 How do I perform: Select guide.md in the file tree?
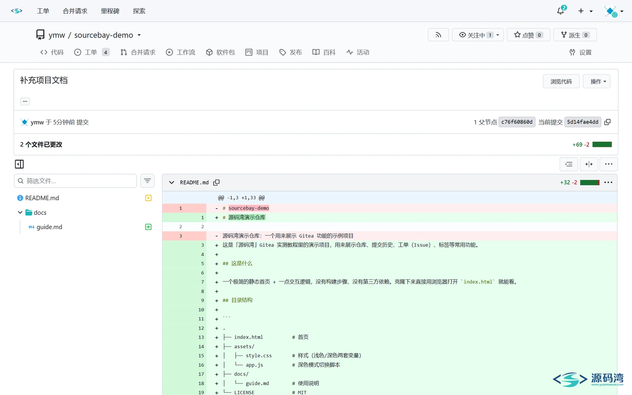pyautogui.click(x=49, y=227)
